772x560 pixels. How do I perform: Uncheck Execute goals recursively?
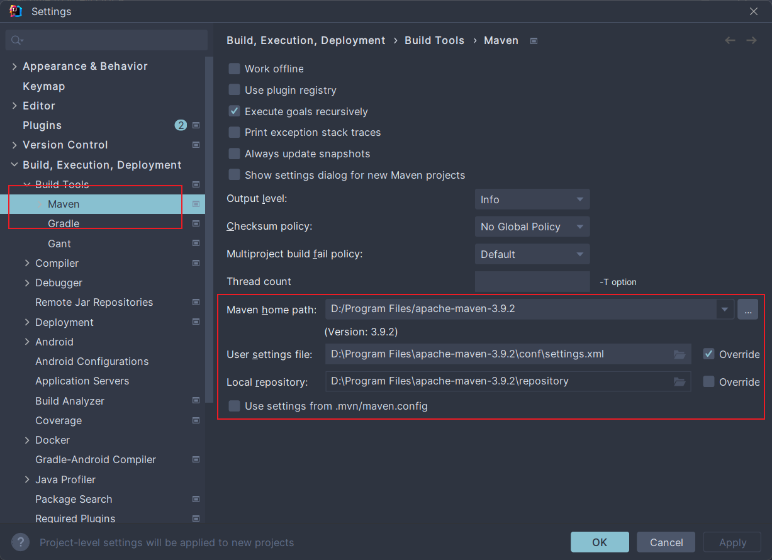coord(235,111)
